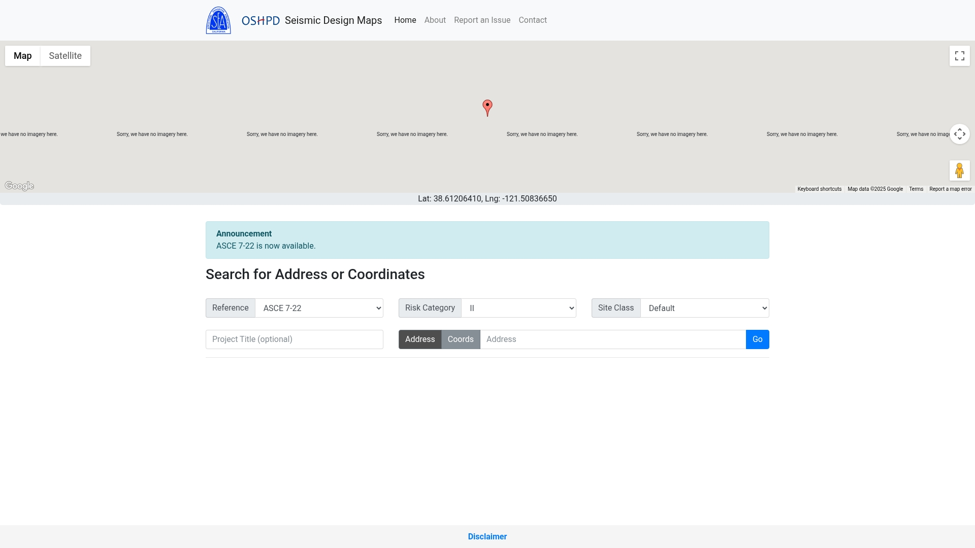Click the OSHPD logo
The width and height of the screenshot is (975, 548).
click(x=261, y=20)
